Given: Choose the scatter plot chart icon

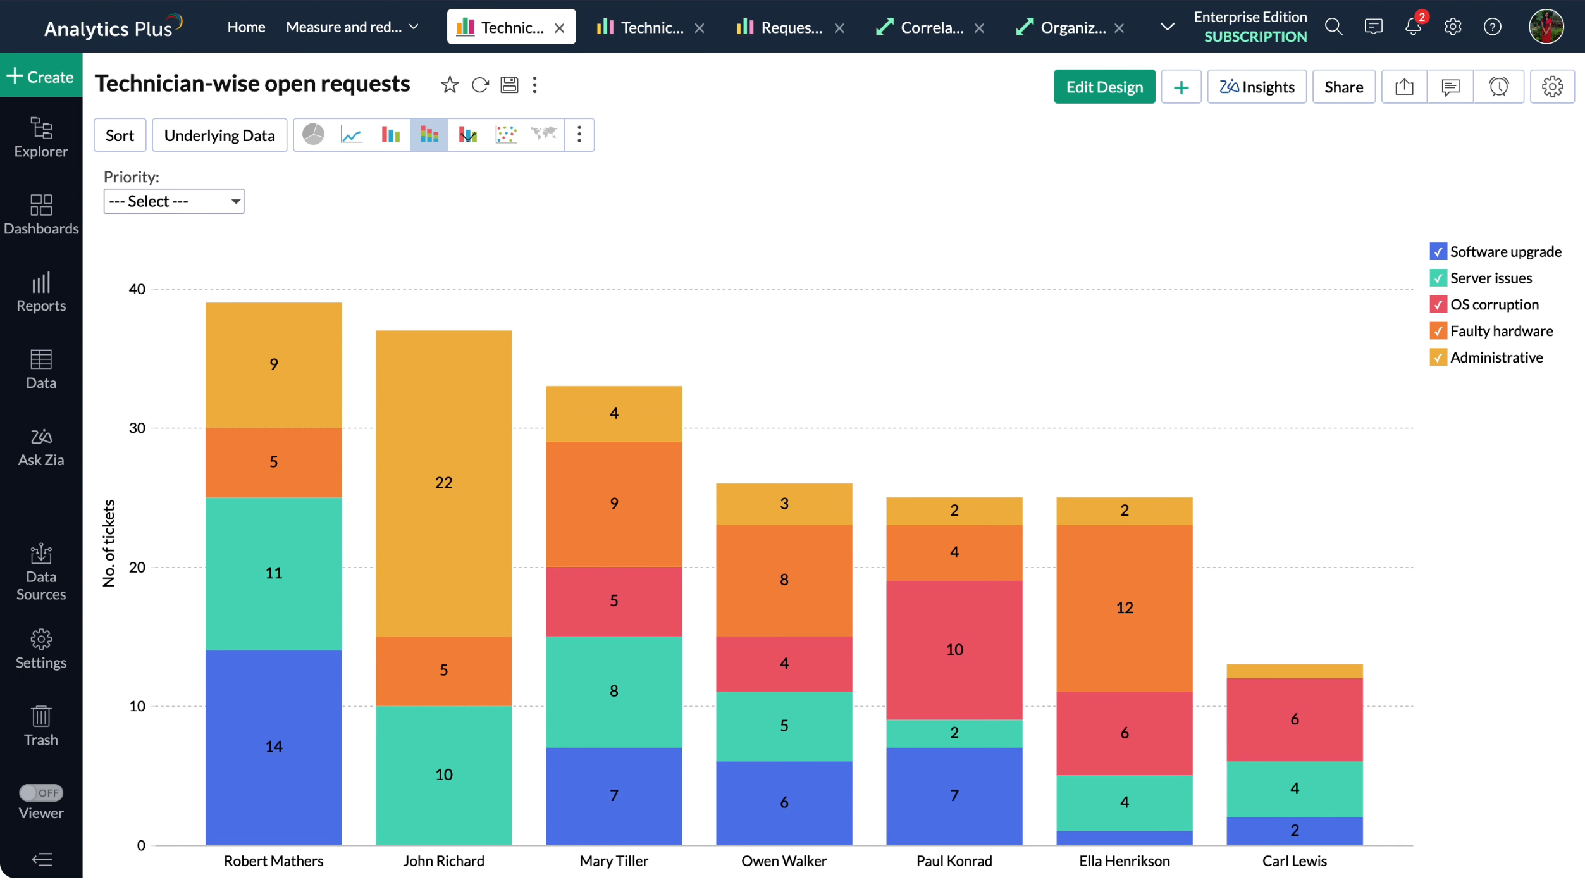Looking at the screenshot, I should pos(506,135).
